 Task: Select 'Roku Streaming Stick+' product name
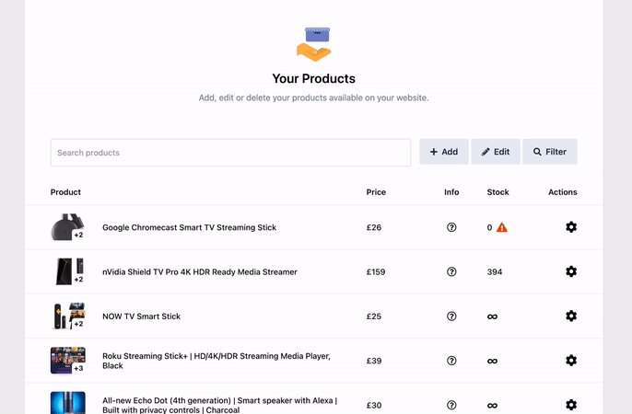point(216,361)
